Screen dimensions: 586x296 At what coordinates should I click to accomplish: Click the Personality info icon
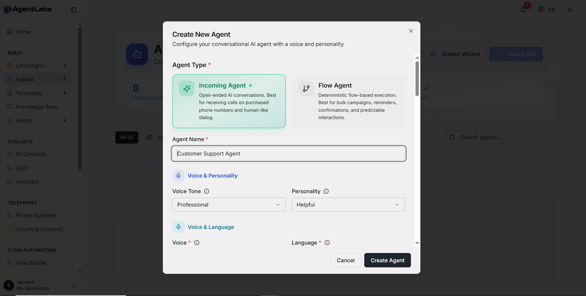326,191
